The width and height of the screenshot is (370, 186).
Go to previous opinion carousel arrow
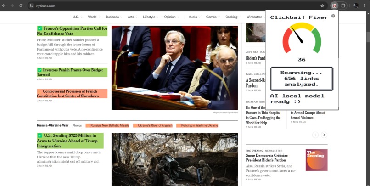[315, 135]
